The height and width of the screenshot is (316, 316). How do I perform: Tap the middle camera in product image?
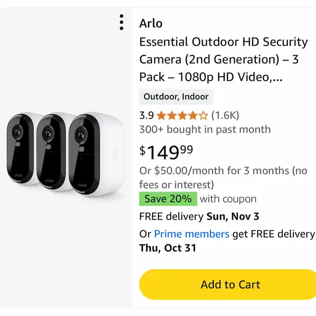click(52, 150)
